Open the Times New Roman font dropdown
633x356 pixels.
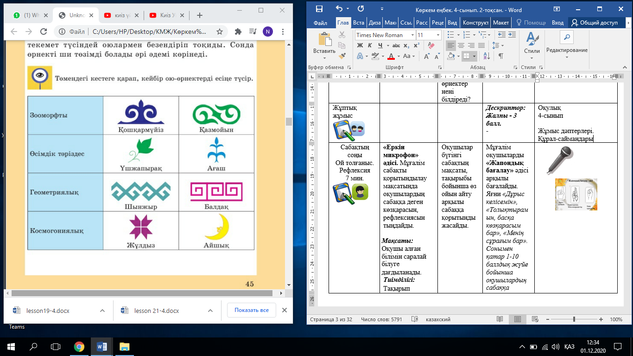tap(412, 35)
